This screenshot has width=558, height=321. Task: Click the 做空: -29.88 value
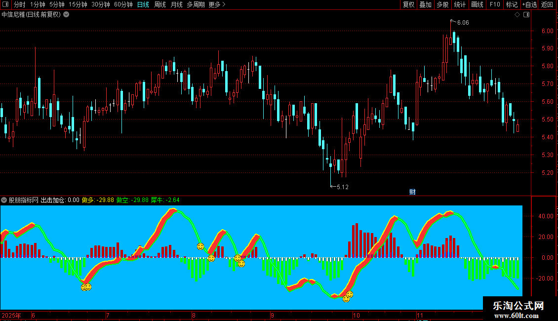(132, 200)
